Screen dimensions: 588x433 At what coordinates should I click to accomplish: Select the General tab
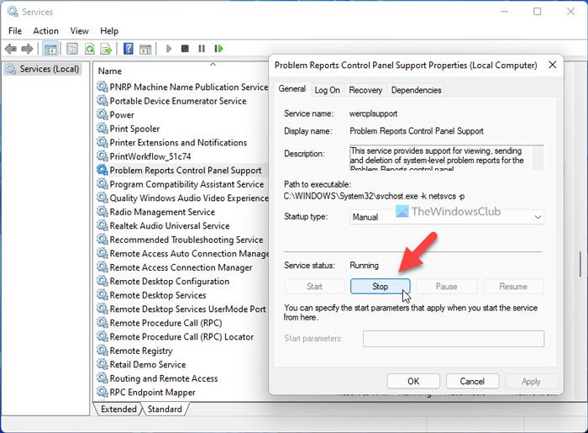(291, 89)
